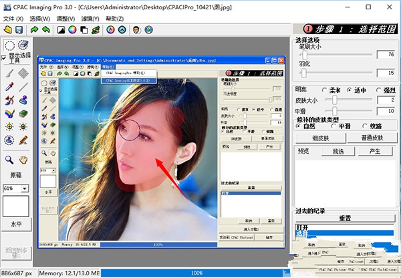Click the Save floppy disk icon
The height and width of the screenshot is (278, 401).
point(19,30)
